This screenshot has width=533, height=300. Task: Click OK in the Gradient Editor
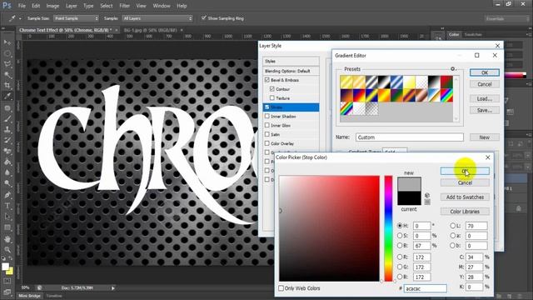click(485, 72)
